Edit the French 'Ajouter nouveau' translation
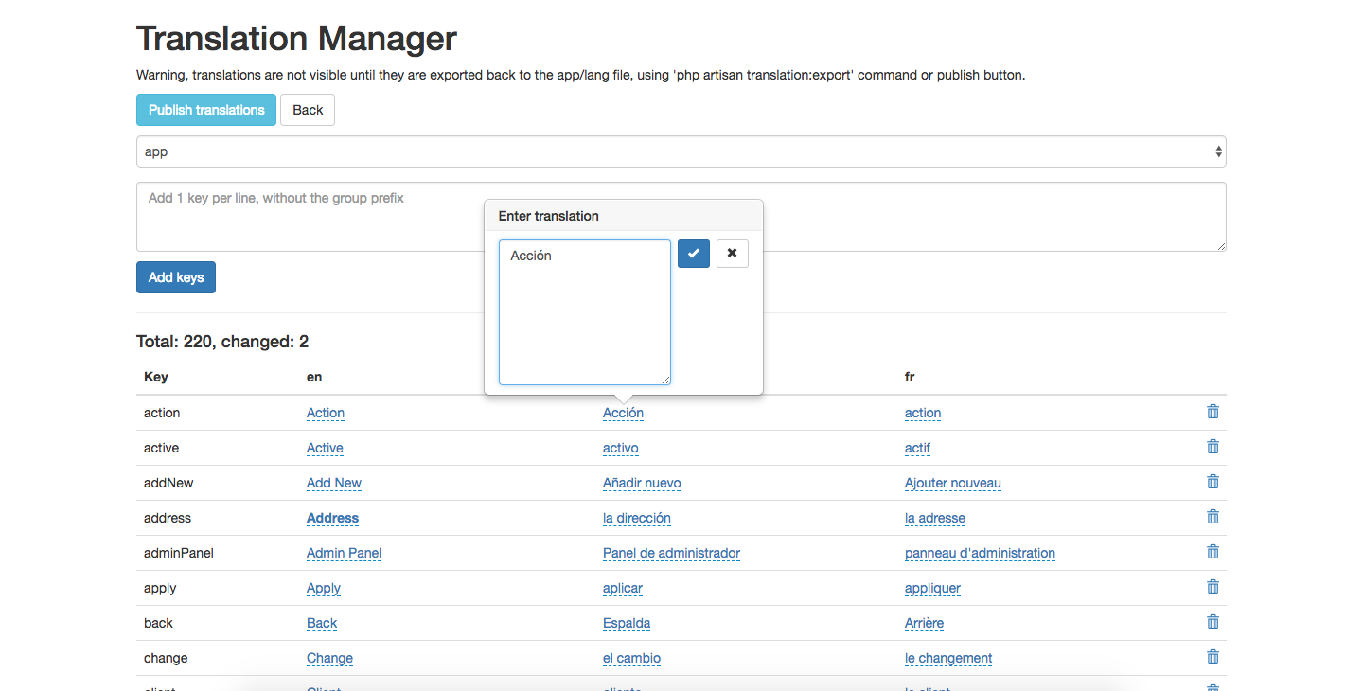The image size is (1363, 691). click(952, 483)
